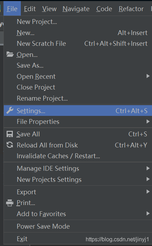
Task: Open the Refactor menu
Action: click(x=131, y=9)
